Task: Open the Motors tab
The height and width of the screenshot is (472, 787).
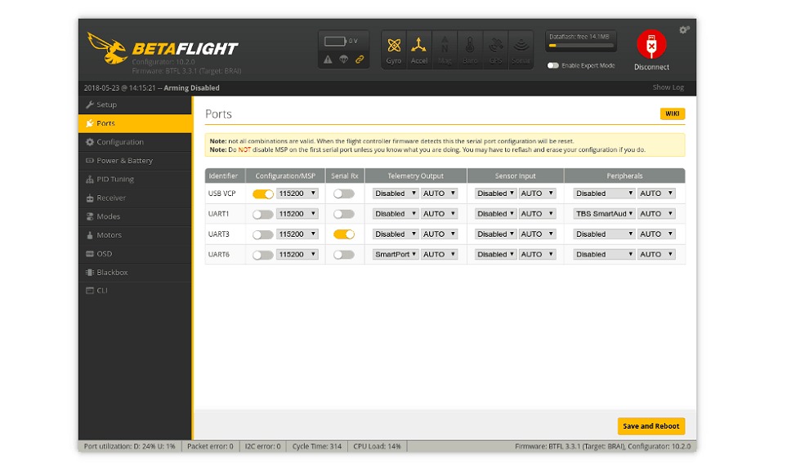Action: click(x=135, y=234)
